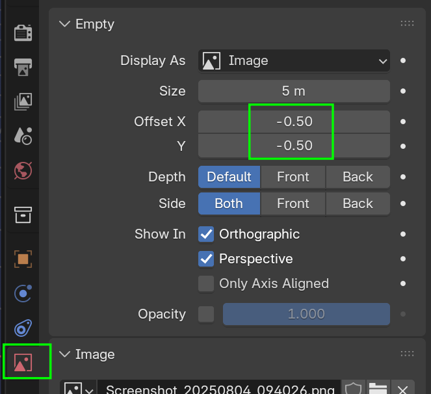The width and height of the screenshot is (431, 394).
Task: Enable the Opacity checkbox
Action: (x=206, y=315)
